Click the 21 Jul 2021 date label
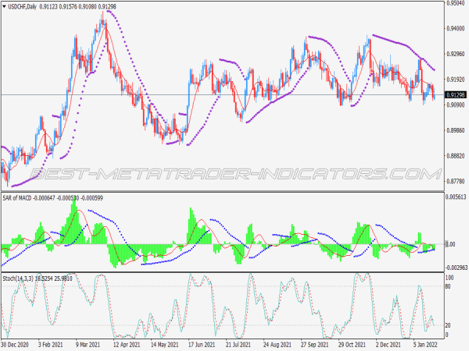This screenshot has width=469, height=351. coord(239,345)
